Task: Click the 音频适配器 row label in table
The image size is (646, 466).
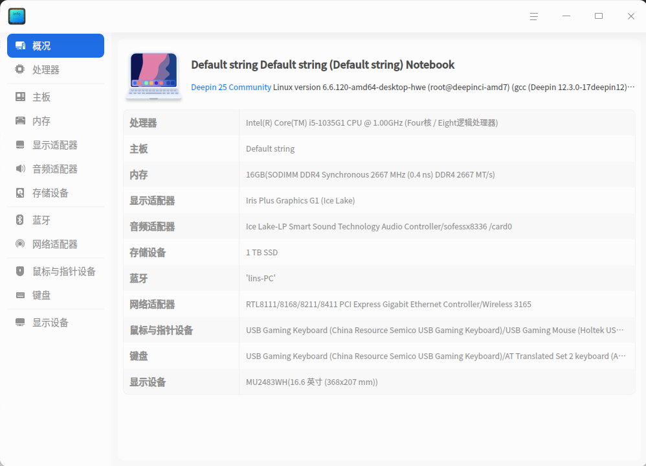Action: (152, 227)
